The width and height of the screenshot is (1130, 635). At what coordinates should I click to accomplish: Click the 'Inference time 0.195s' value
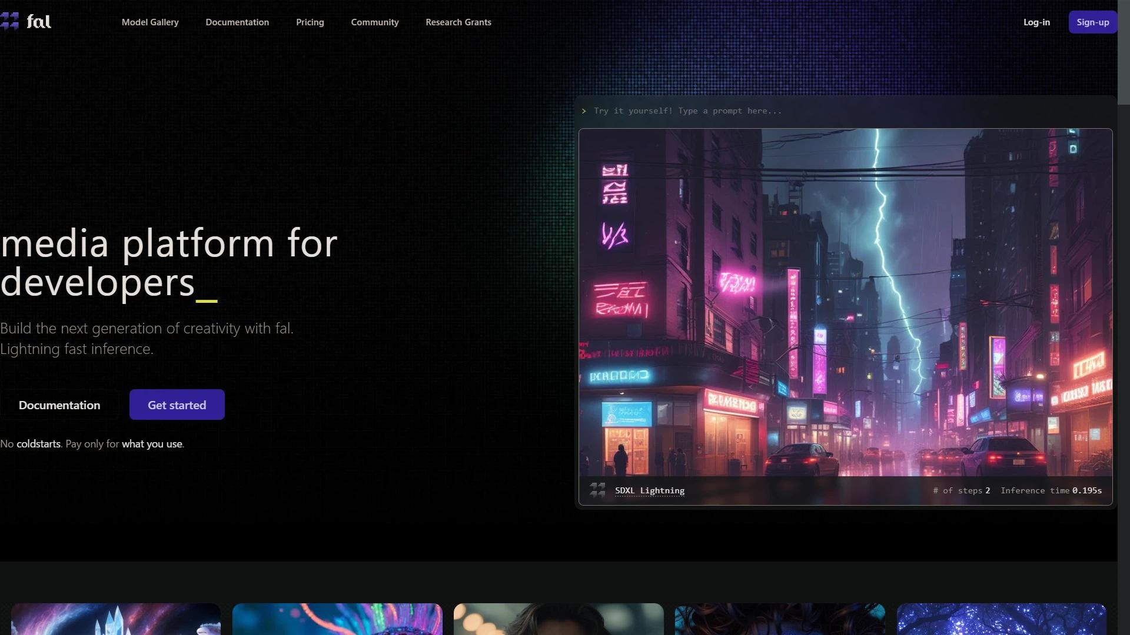[1051, 490]
